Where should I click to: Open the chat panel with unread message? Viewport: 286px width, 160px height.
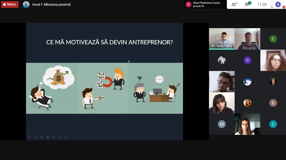pyautogui.click(x=247, y=4)
